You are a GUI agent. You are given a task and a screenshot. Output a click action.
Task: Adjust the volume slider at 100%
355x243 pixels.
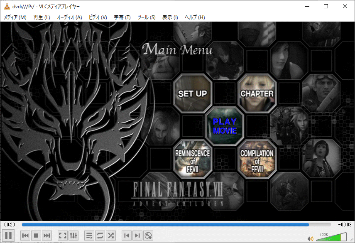pos(331,237)
